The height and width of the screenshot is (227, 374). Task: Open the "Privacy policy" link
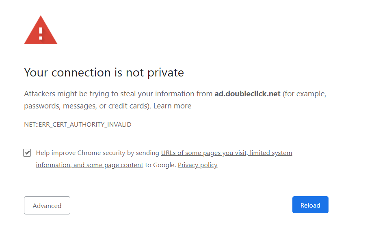197,165
